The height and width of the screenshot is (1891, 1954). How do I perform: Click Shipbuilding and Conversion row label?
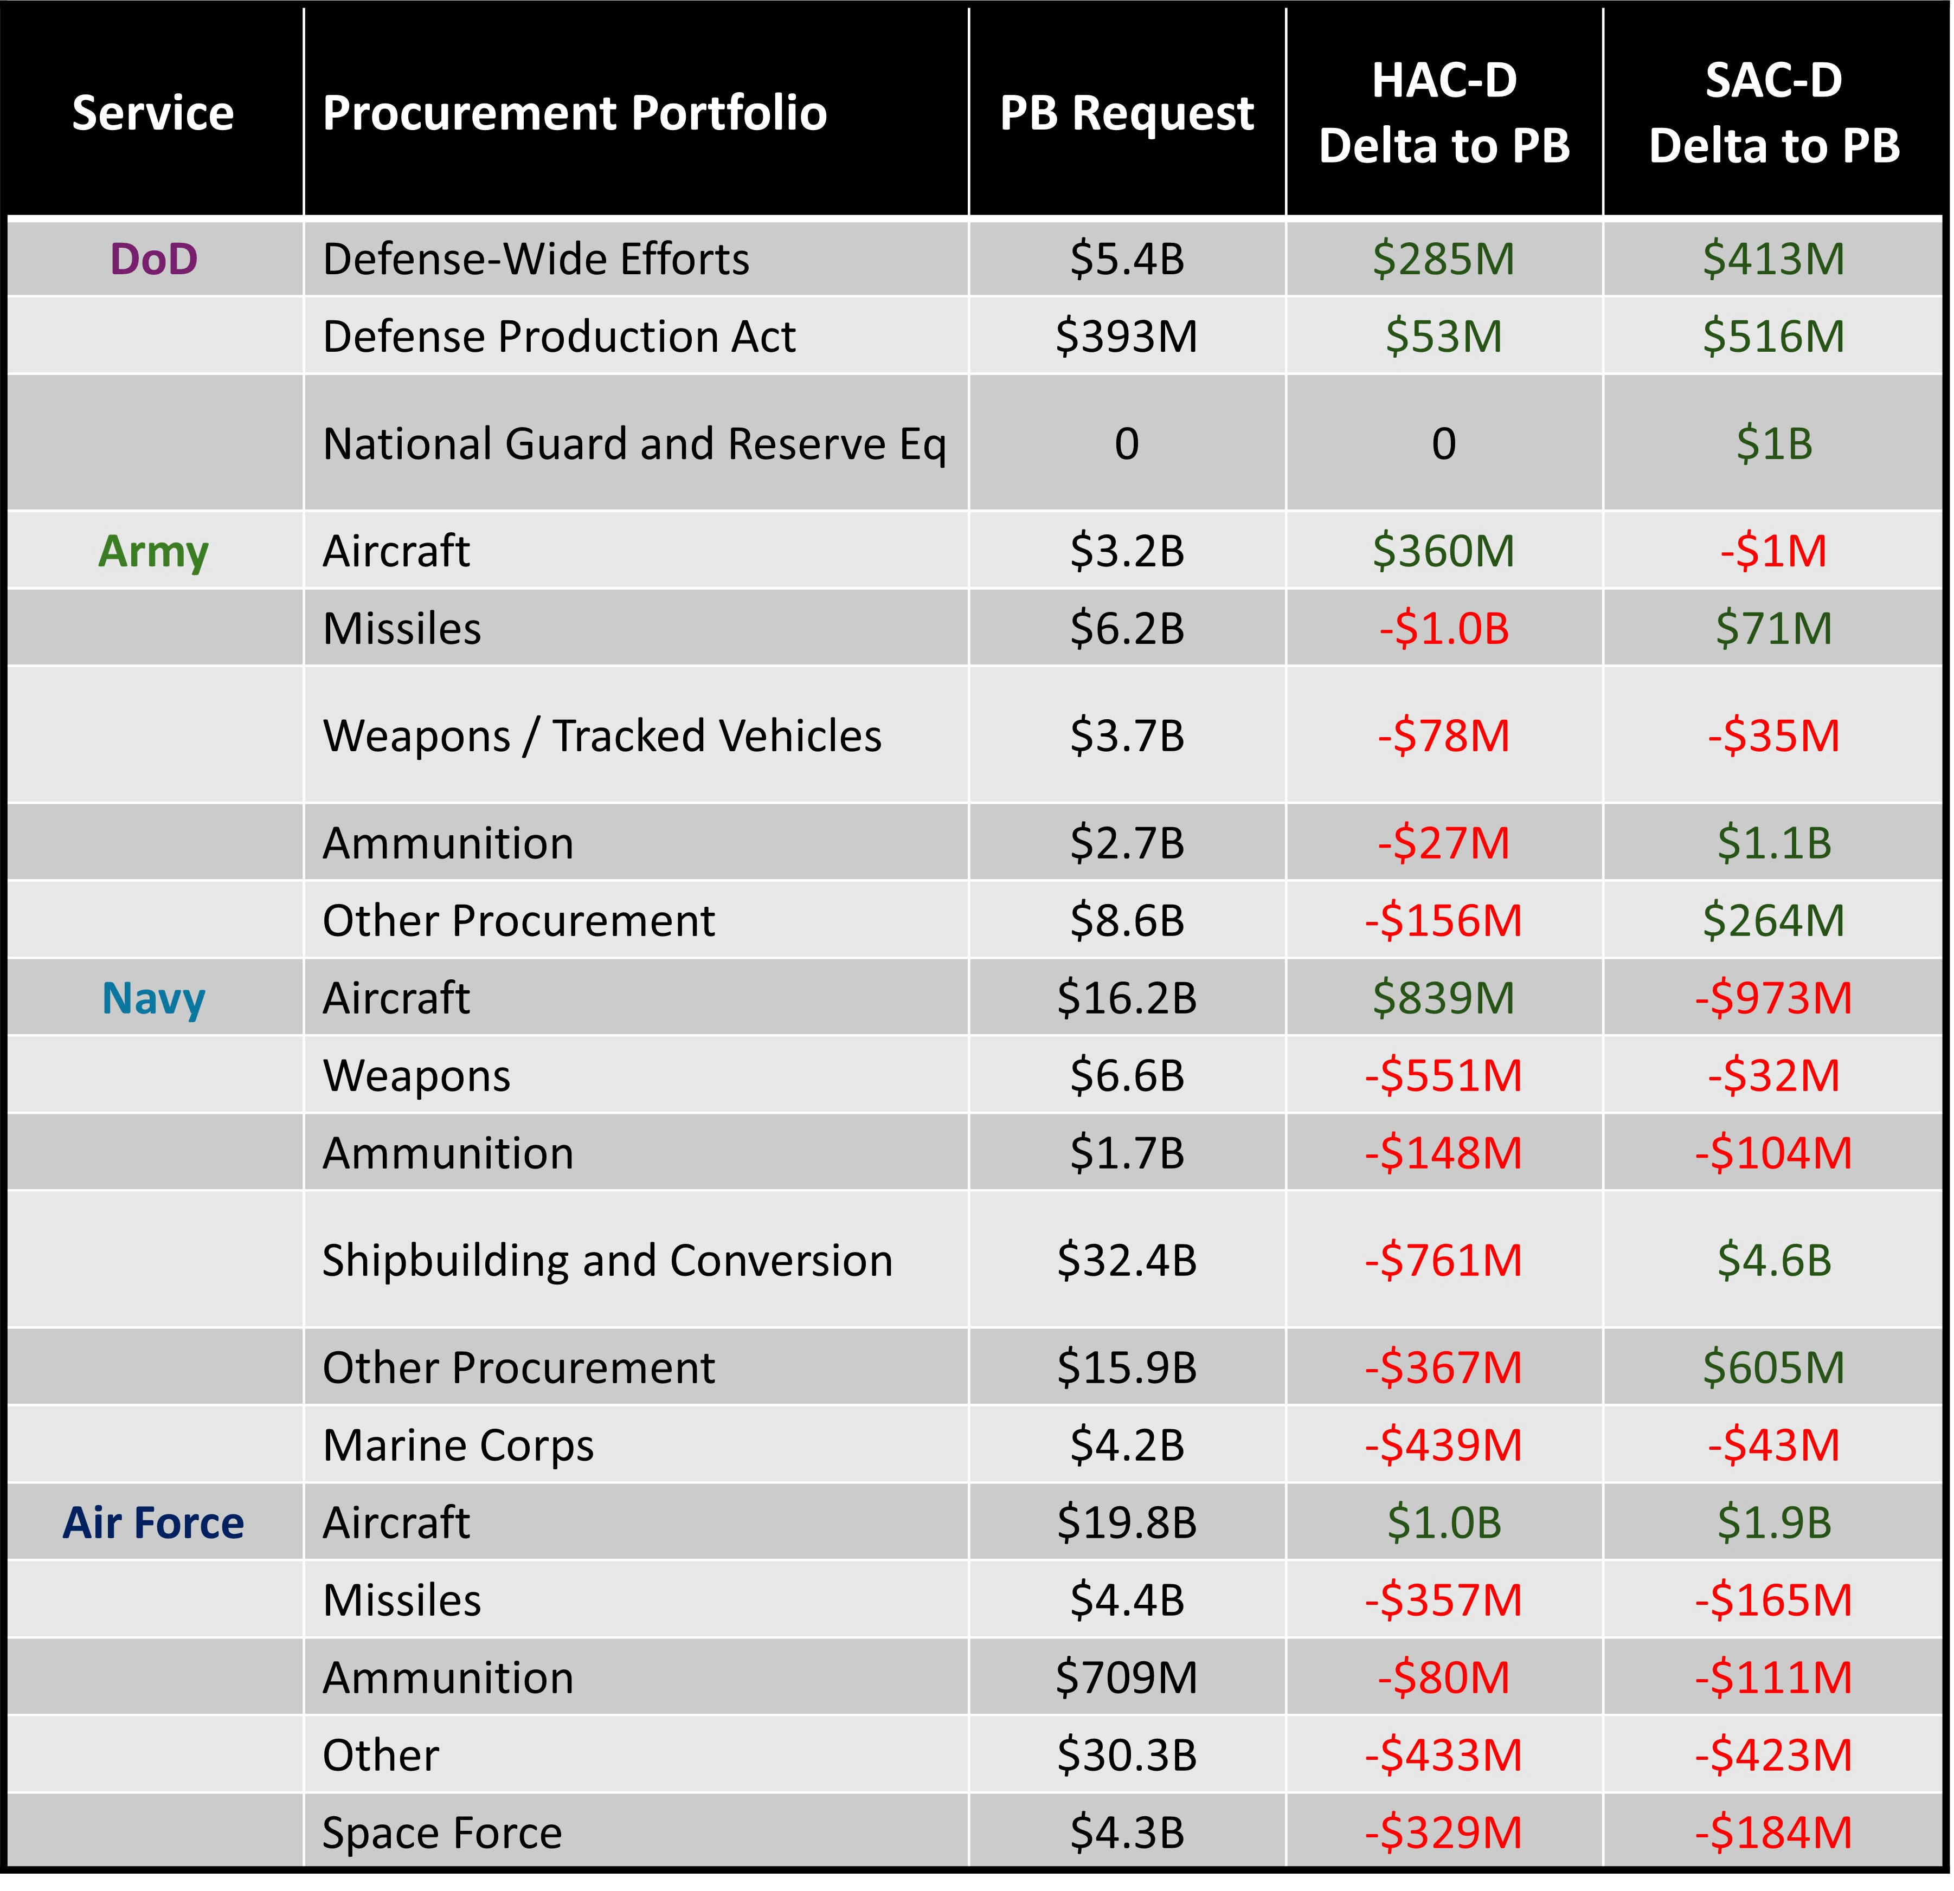[x=608, y=1261]
